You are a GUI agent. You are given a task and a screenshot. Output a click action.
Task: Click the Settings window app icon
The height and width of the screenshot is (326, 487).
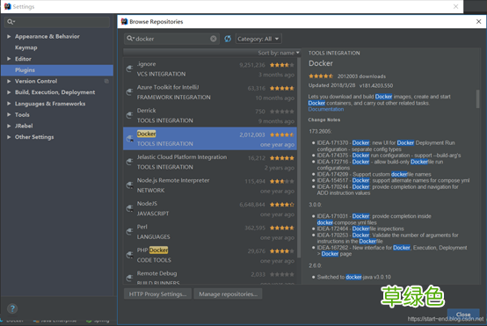point(7,6)
